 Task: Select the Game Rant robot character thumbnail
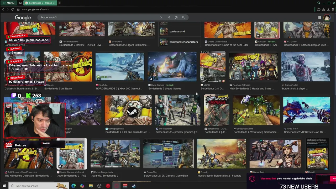click(x=275, y=154)
